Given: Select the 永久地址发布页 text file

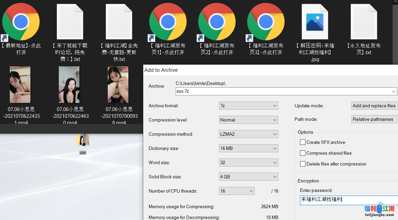Looking at the screenshot, I should tap(364, 22).
